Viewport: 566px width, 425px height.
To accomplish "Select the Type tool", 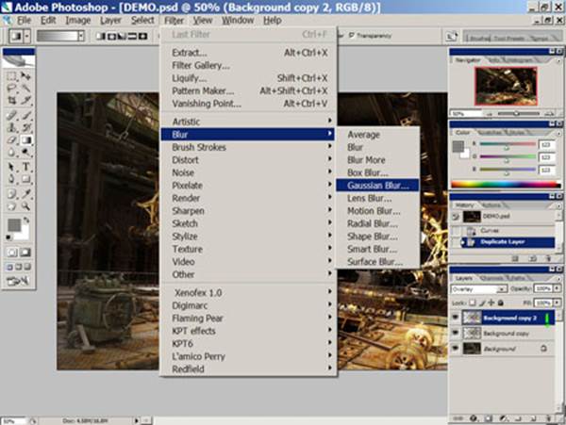I will pyautogui.click(x=25, y=167).
